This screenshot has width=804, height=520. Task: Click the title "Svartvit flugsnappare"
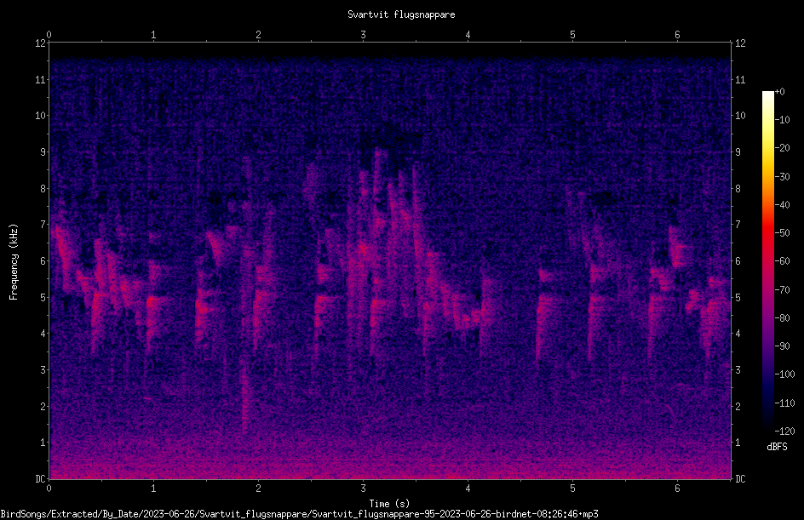click(x=401, y=14)
